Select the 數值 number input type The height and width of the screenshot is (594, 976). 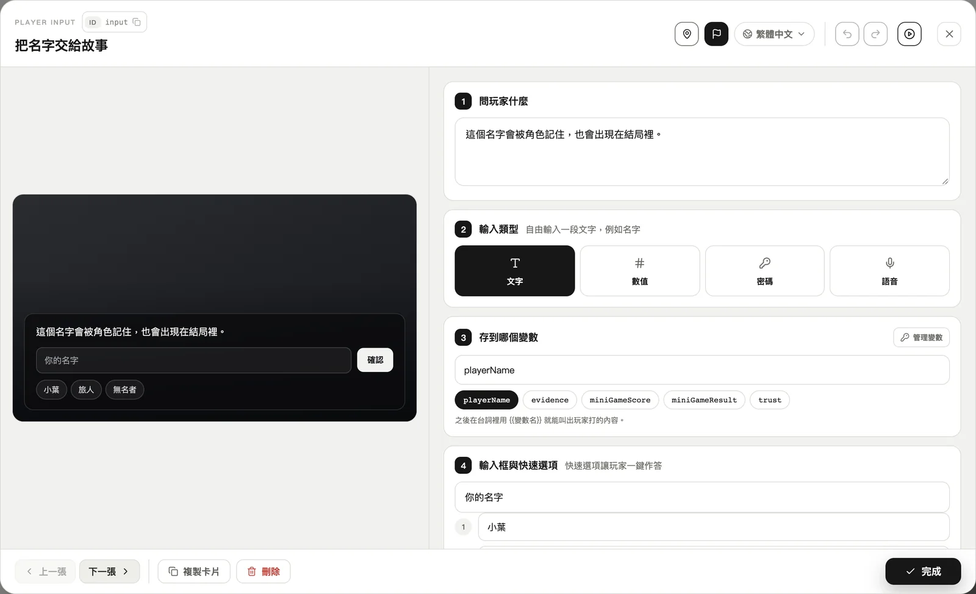(640, 271)
